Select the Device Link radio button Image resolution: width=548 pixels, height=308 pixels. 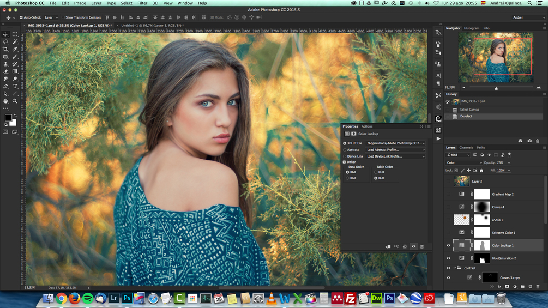(345, 156)
